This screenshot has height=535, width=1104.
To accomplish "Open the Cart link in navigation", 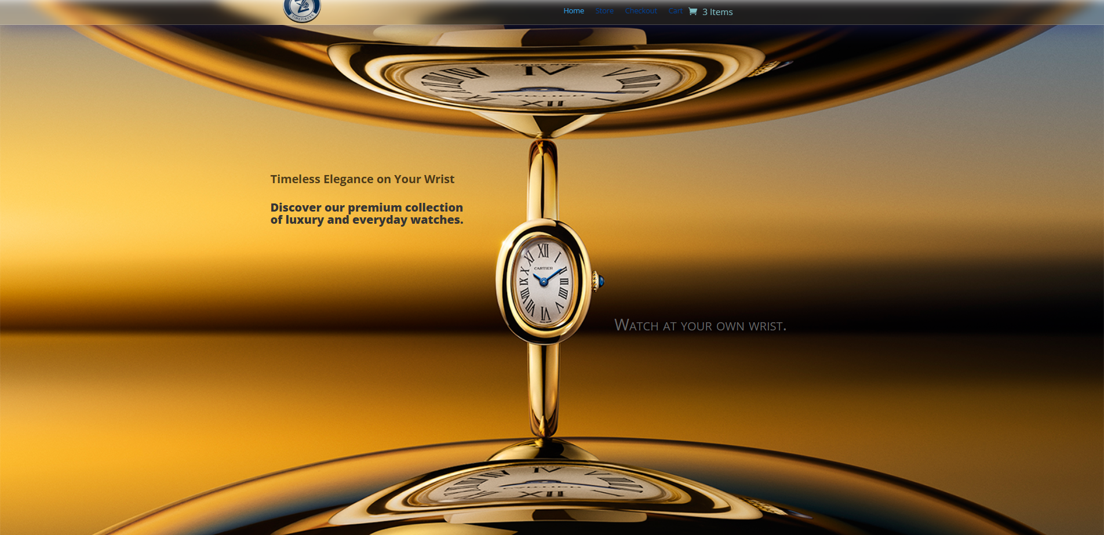I will (675, 11).
